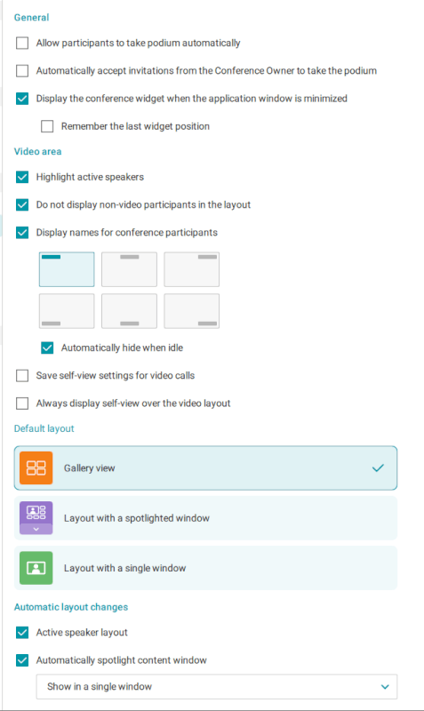Select bottom-right name position thumbnail
Screen dimensions: 424x711
(192, 311)
